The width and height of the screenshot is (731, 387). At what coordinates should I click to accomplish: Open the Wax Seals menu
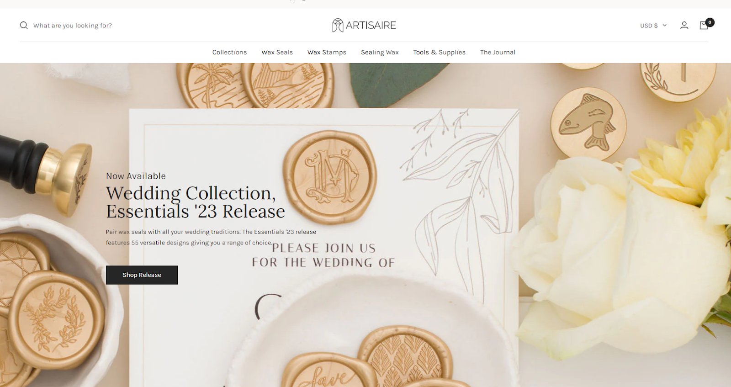pyautogui.click(x=277, y=53)
